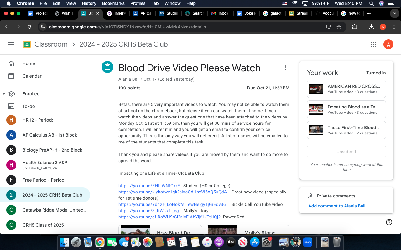Viewport: 401px width, 250px height.
Task: Open the Classroom help question mark icon
Action: (389, 222)
